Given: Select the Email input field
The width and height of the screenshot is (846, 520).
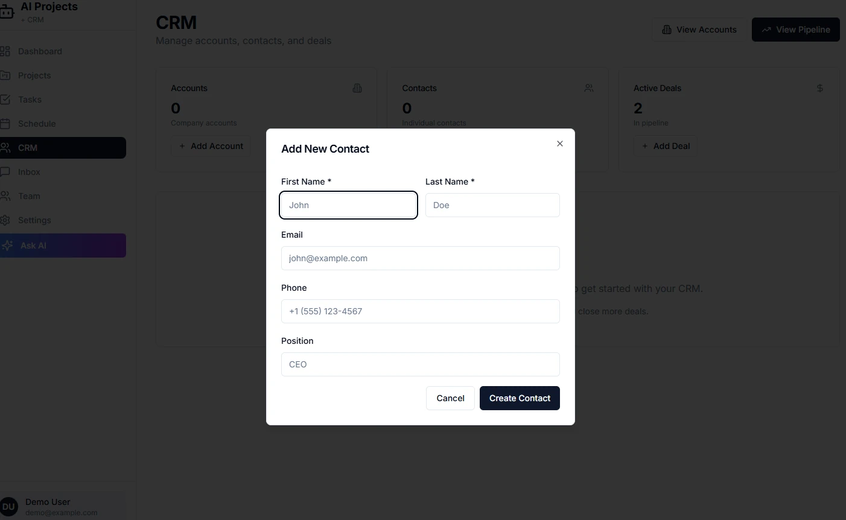Looking at the screenshot, I should pos(420,258).
